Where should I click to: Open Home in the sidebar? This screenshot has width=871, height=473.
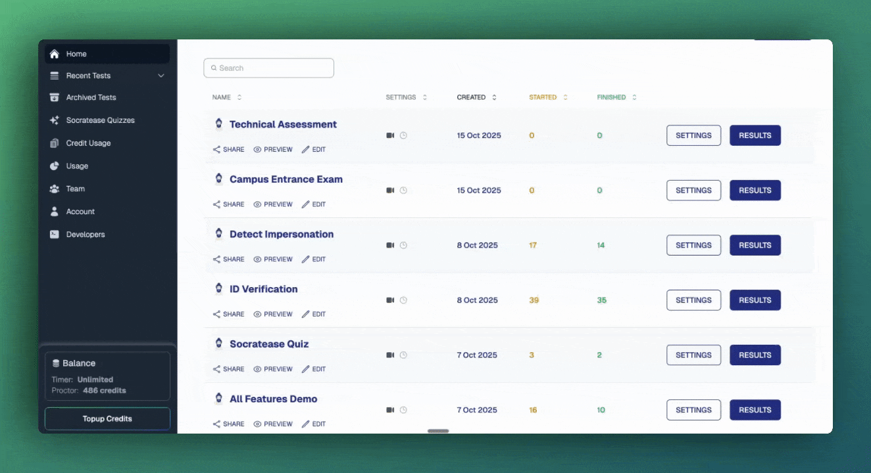click(107, 54)
